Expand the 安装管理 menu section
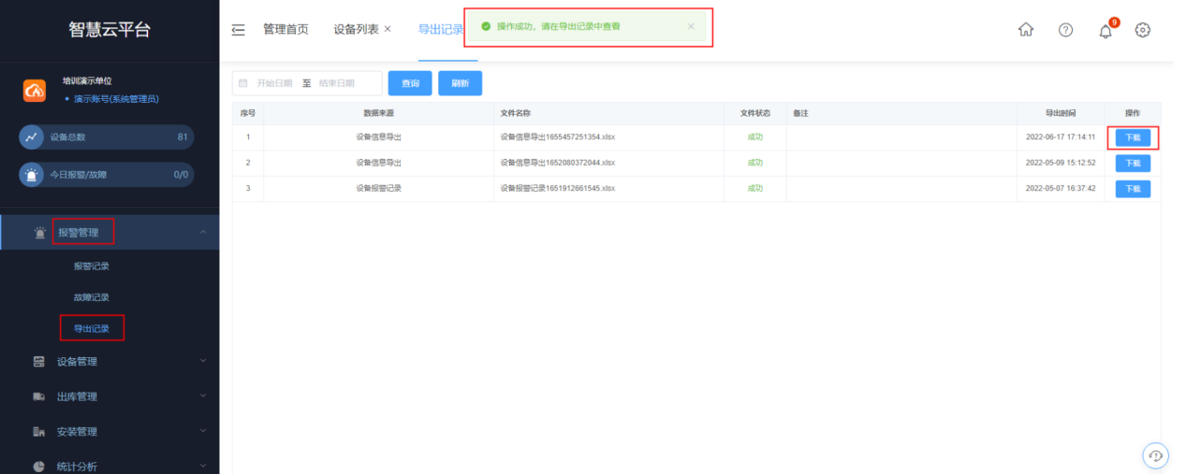1186x474 pixels. (203, 431)
